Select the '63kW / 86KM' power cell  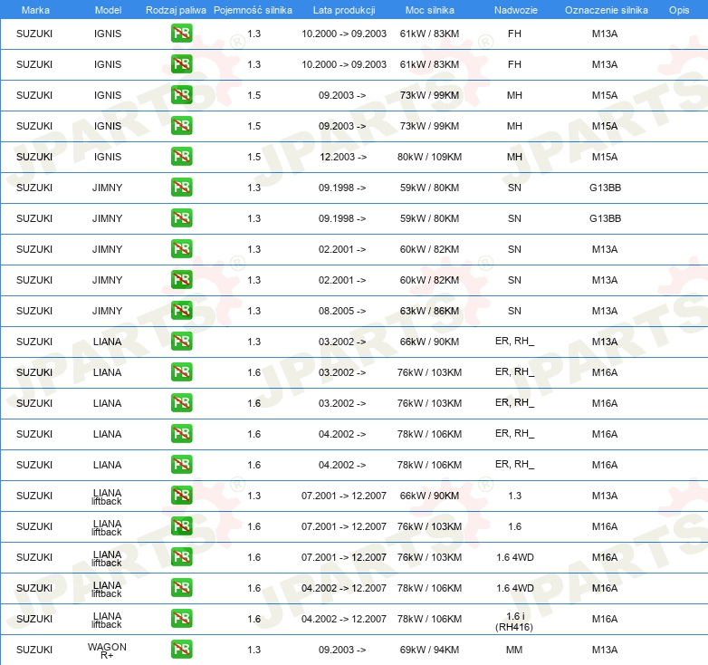[x=429, y=311]
